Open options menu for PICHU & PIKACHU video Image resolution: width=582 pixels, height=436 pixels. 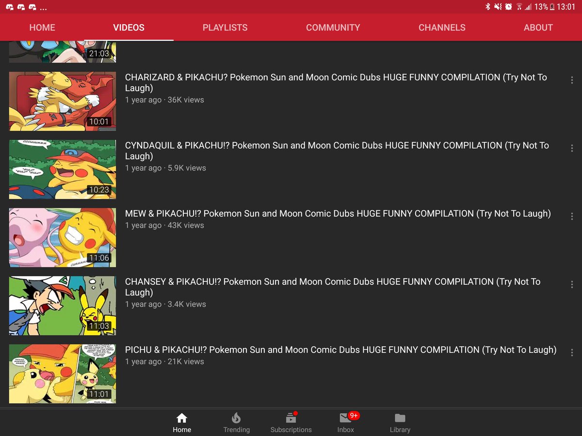572,353
